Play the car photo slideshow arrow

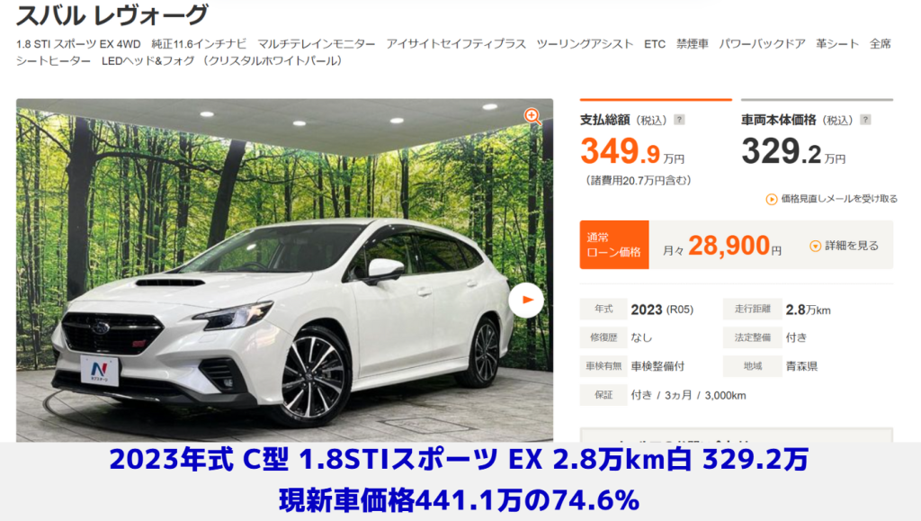tap(525, 301)
